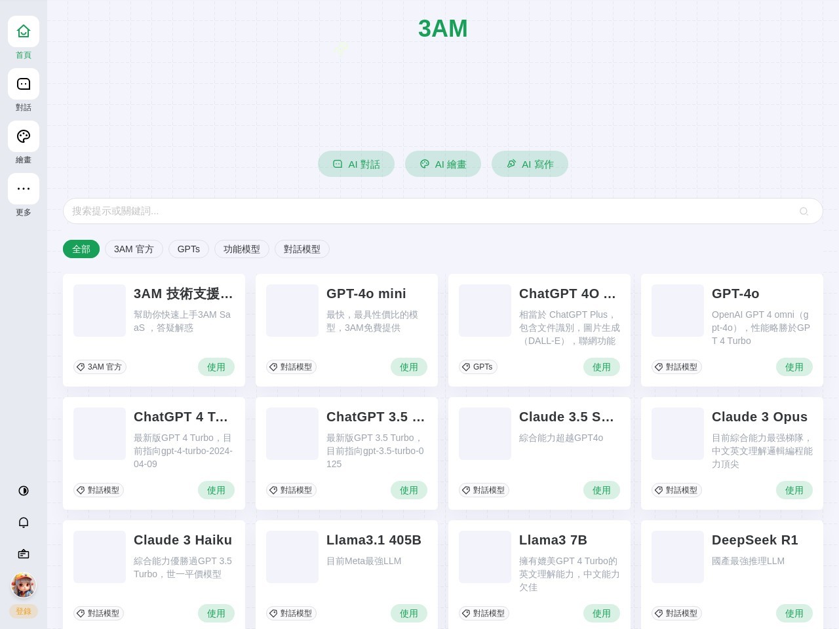The height and width of the screenshot is (629, 839).
Task: Click the GPT-4o card title
Action: [735, 294]
